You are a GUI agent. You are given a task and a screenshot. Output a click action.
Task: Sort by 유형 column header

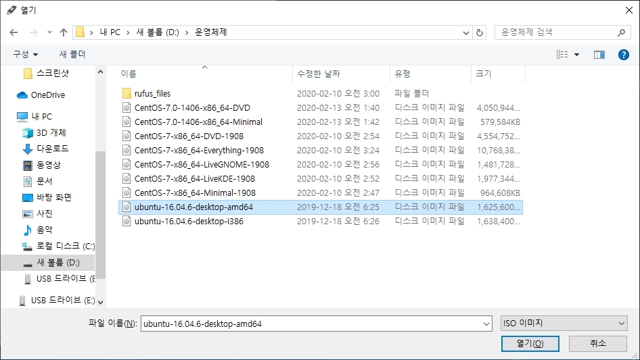[403, 74]
